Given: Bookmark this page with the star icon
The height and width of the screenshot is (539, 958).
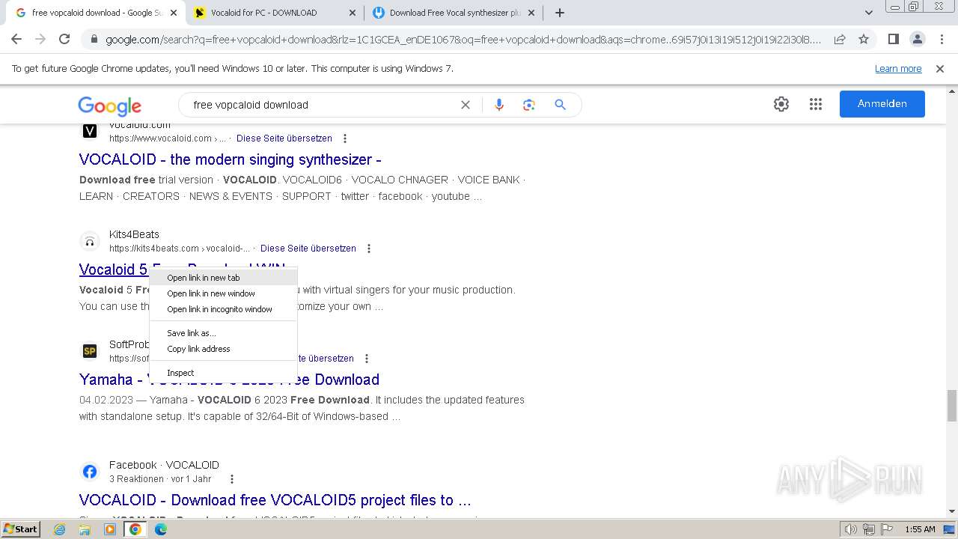Looking at the screenshot, I should pyautogui.click(x=864, y=39).
